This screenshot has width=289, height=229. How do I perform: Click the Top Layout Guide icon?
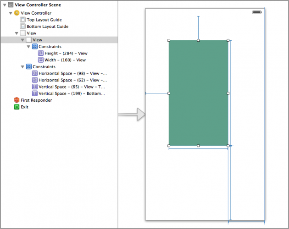tap(23, 20)
